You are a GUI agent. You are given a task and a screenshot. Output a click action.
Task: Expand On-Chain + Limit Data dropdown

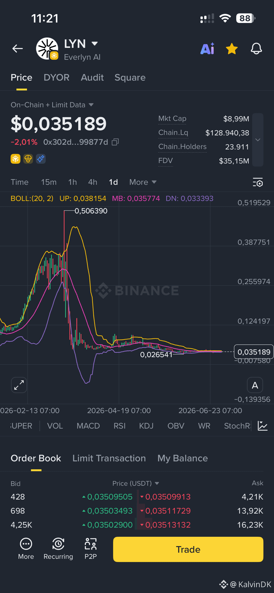click(52, 105)
